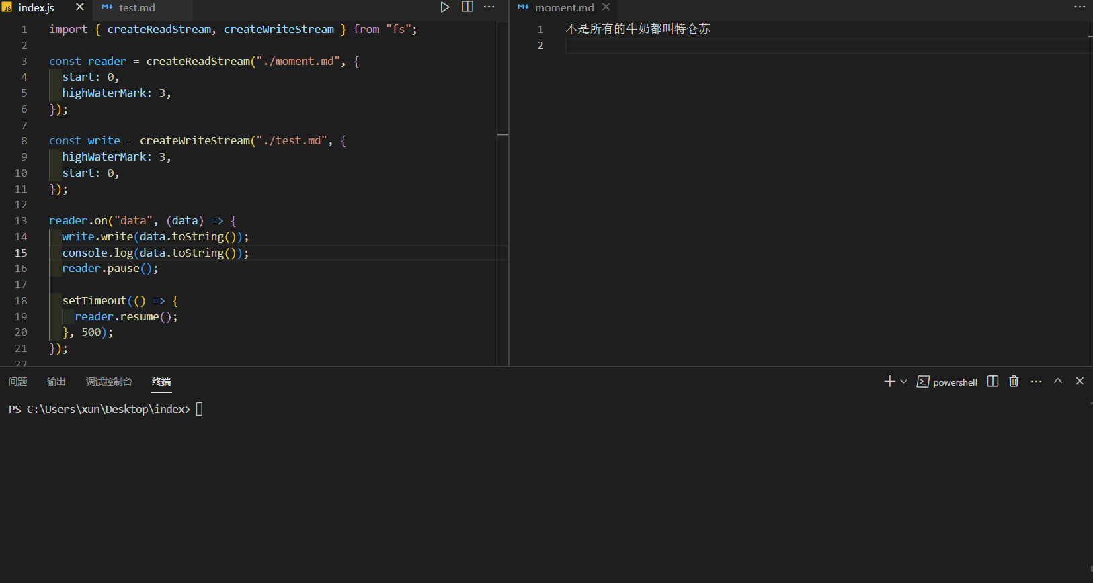Click the Chinese text line in moment.md
Screen dimensions: 1093x583
coord(638,29)
